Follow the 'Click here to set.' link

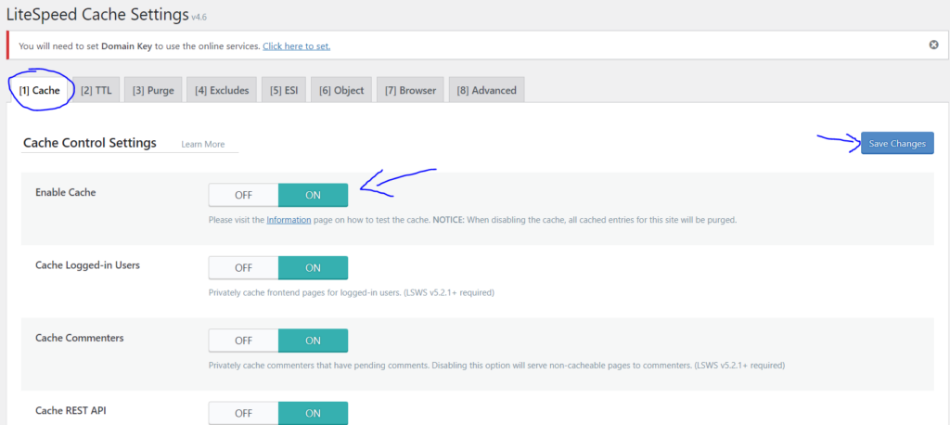[296, 46]
